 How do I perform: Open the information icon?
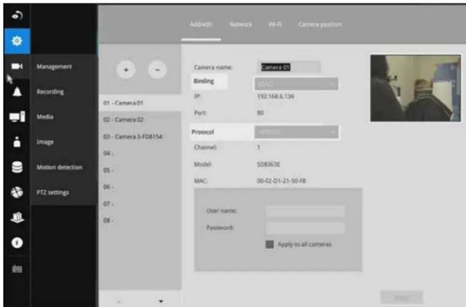coord(17,243)
